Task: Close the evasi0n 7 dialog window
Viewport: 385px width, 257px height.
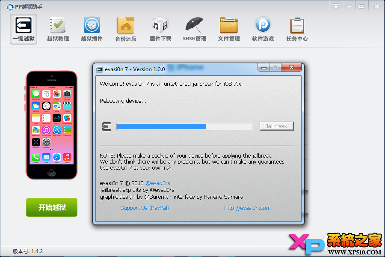Action: pyautogui.click(x=291, y=67)
